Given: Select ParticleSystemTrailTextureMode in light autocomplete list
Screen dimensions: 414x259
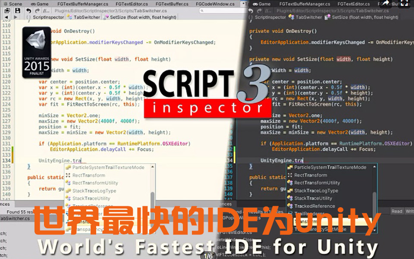Looking at the screenshot, I should (108, 167).
